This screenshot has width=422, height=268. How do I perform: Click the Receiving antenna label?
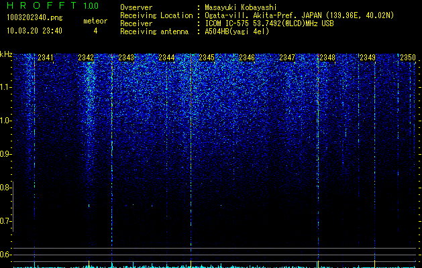[154, 31]
